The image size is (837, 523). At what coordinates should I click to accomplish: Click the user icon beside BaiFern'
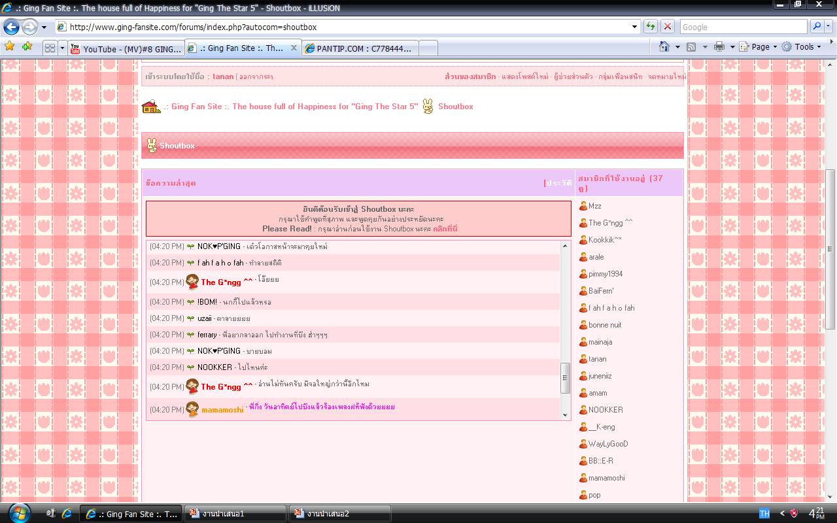pyautogui.click(x=583, y=291)
